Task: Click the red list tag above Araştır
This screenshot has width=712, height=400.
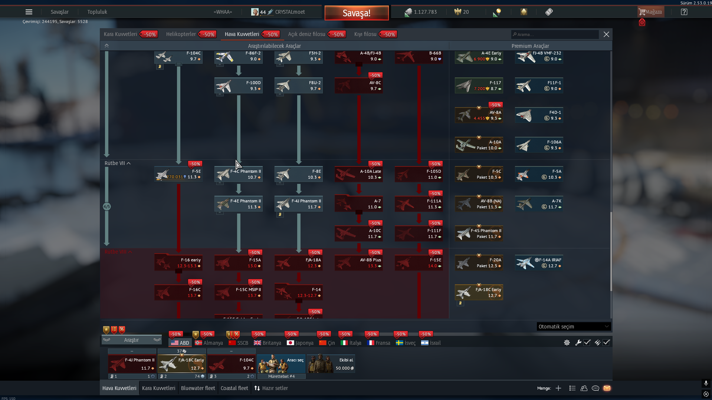Action: pyautogui.click(x=114, y=330)
